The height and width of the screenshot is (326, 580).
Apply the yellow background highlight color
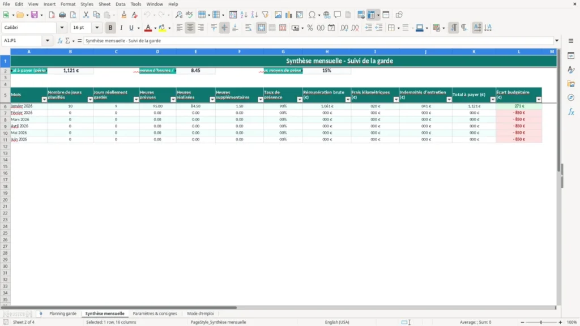[x=162, y=28]
